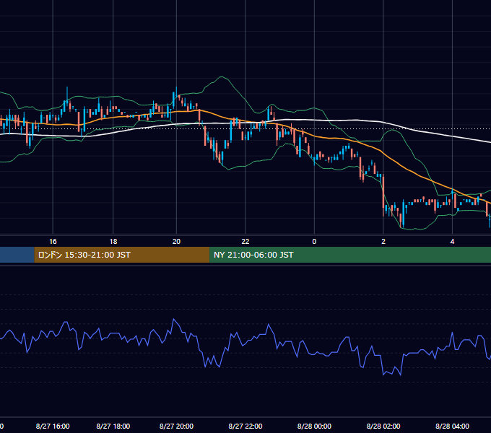Click the blue session bar before ロンドン
This screenshot has width=491, height=433.
pyautogui.click(x=17, y=255)
